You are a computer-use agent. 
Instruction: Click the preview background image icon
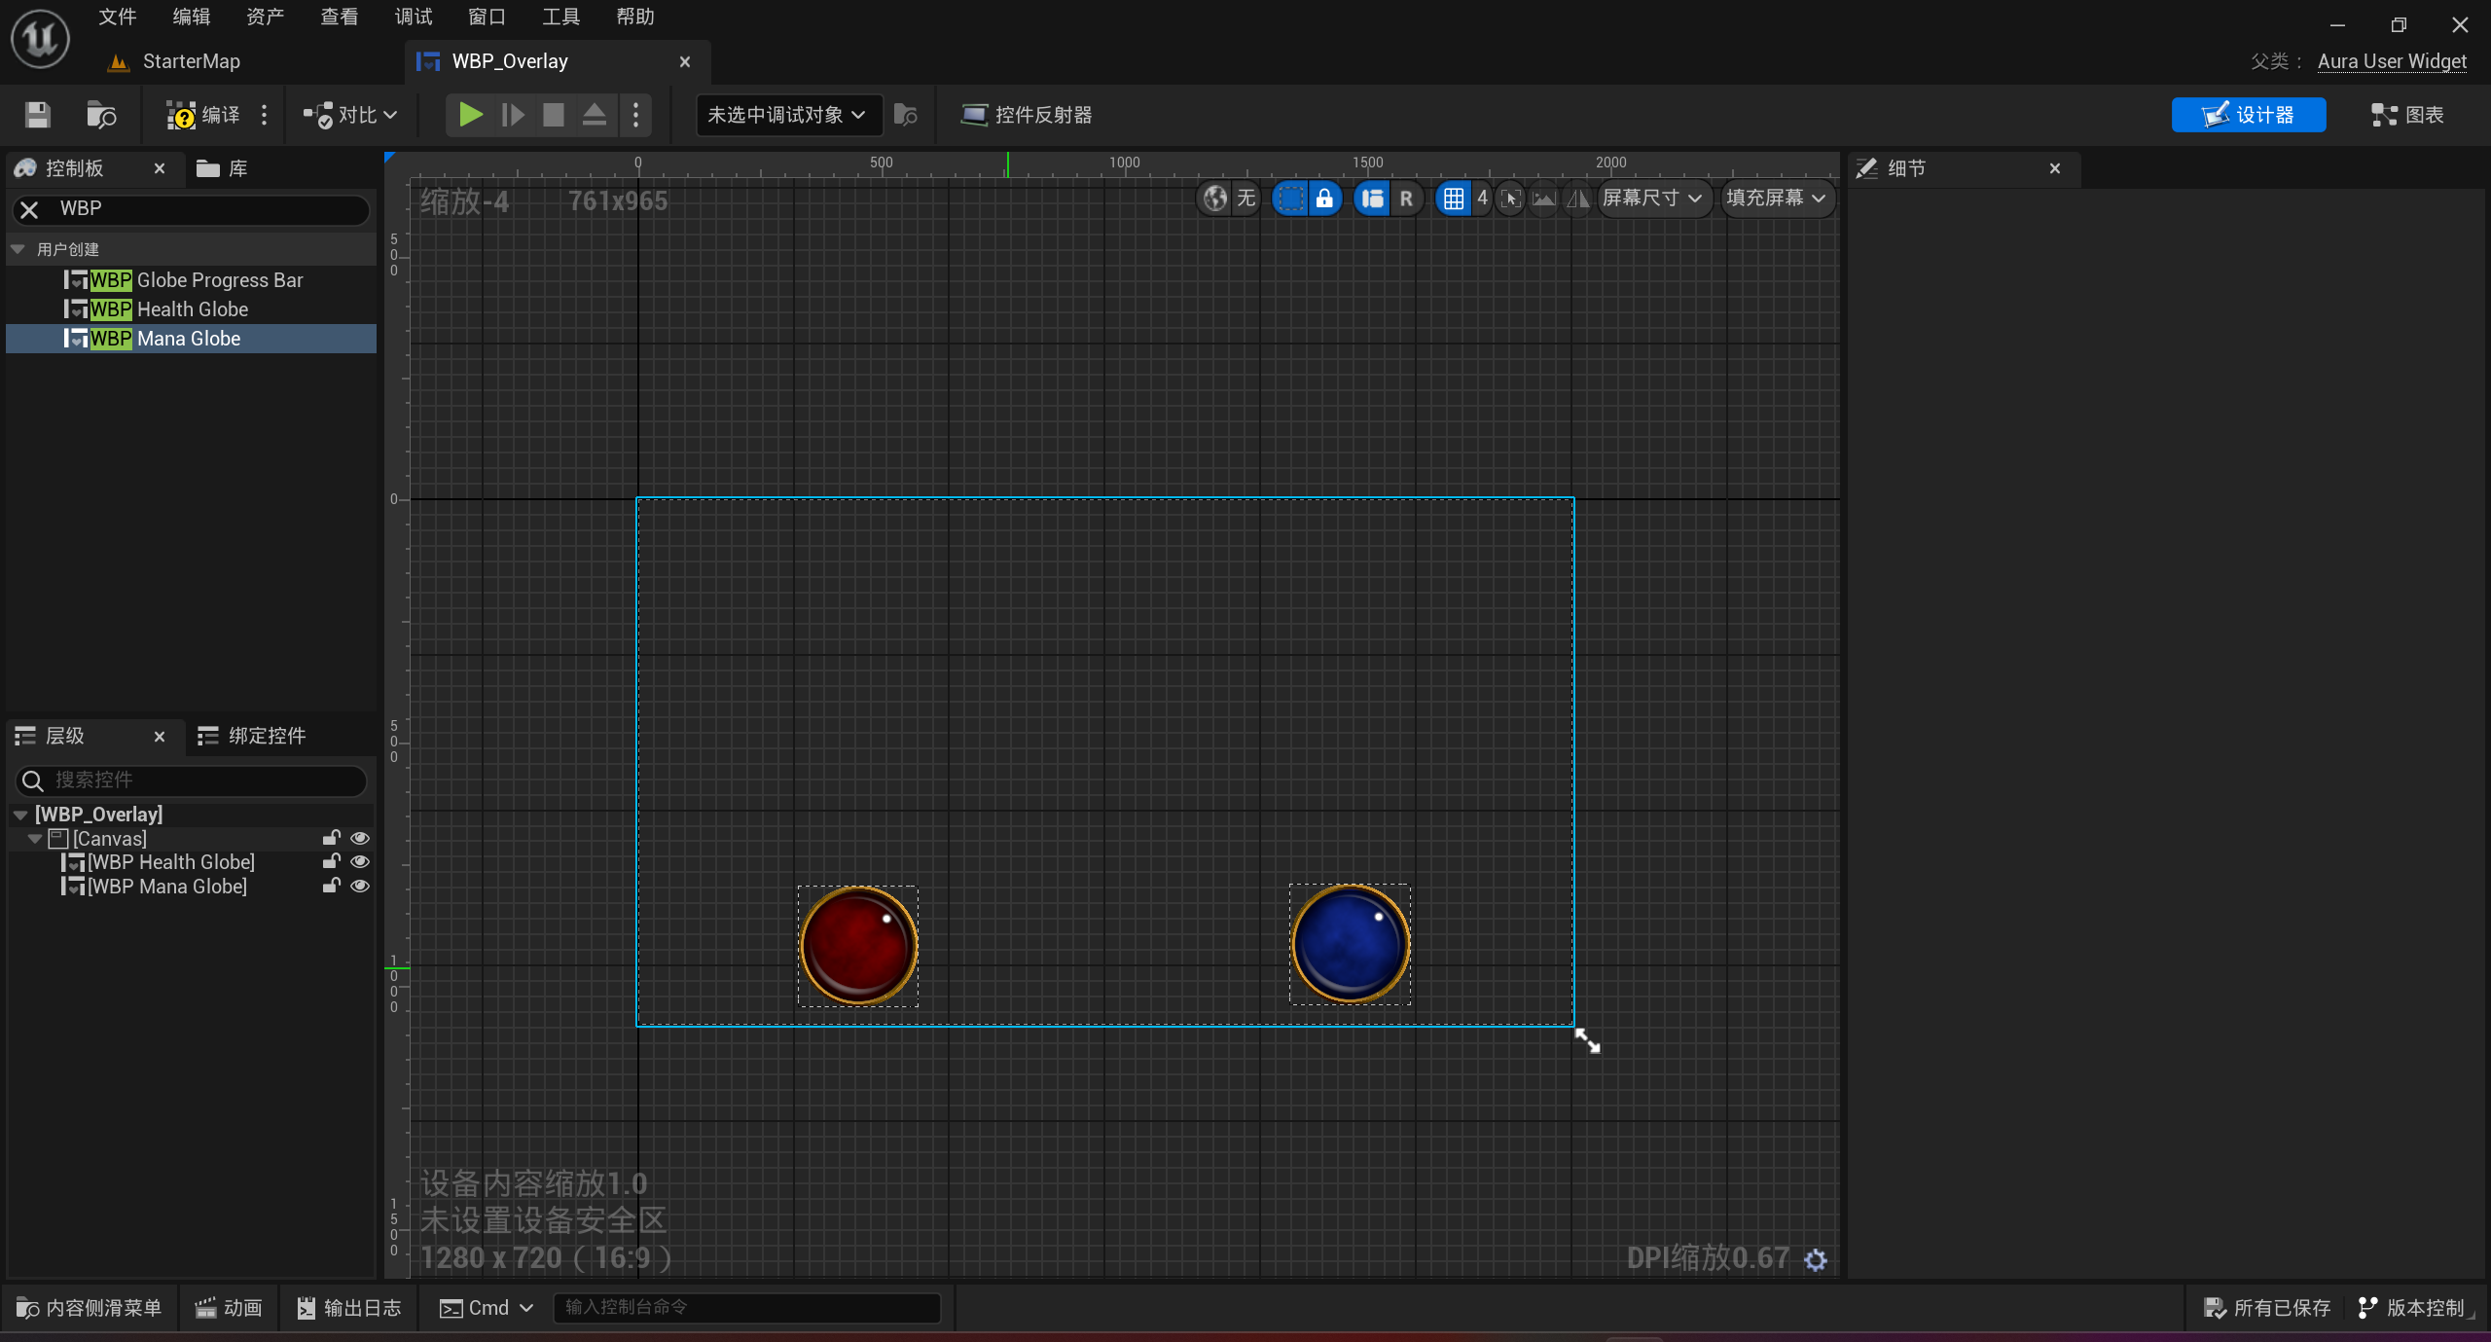[1544, 199]
